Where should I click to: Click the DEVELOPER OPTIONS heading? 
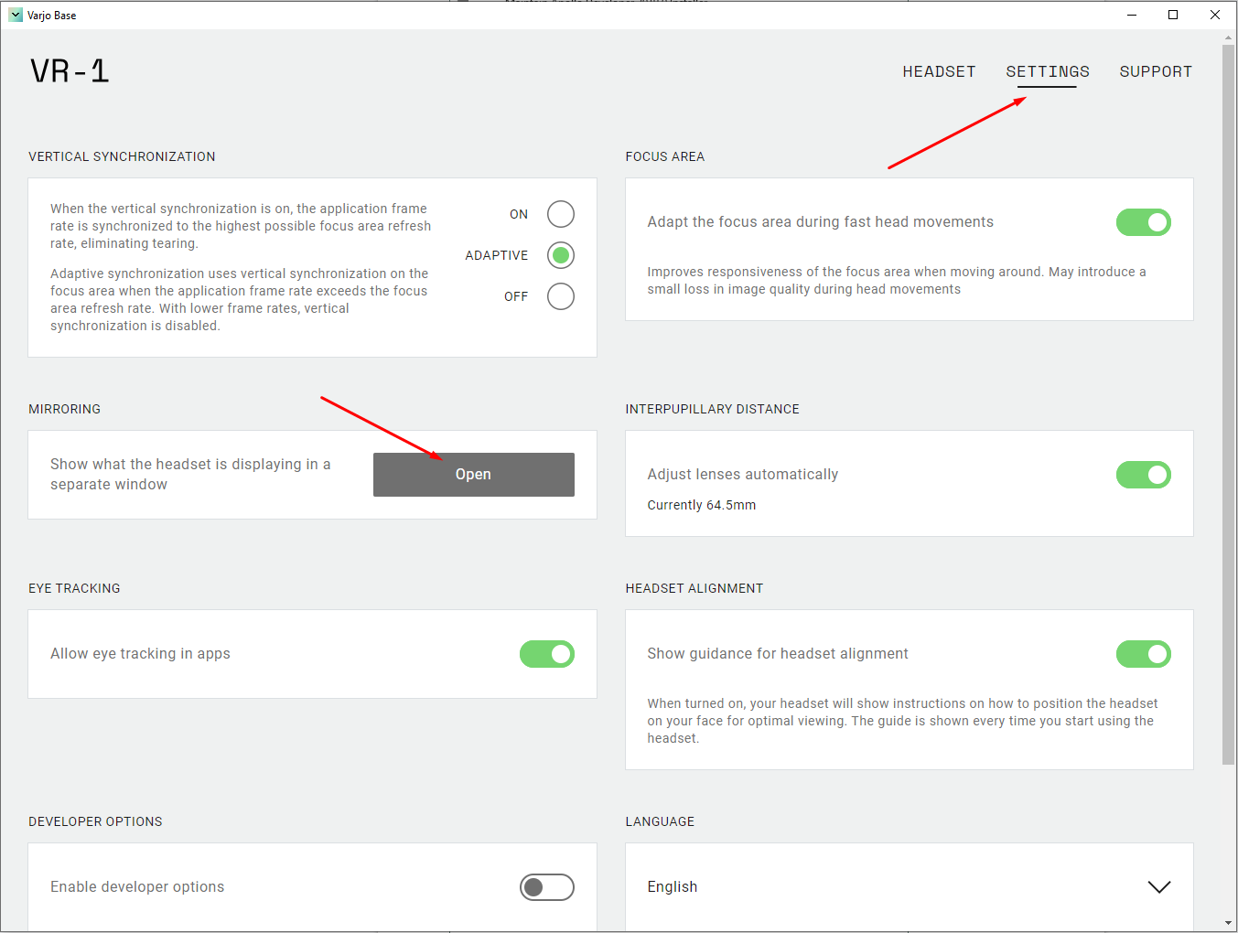pos(95,821)
